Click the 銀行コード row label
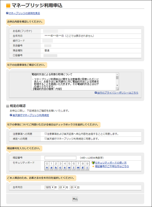 pos(19,41)
